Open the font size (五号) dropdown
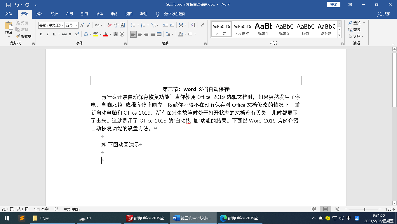Viewport: 397px width, 224px height. pyautogui.click(x=76, y=25)
